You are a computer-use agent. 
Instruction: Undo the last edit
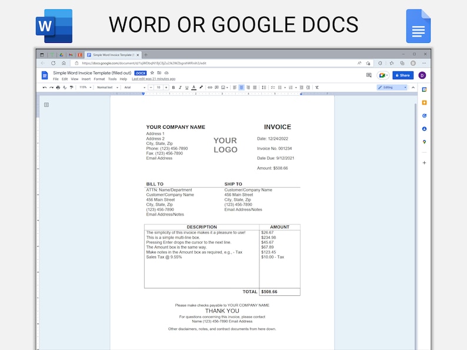pyautogui.click(x=45, y=87)
